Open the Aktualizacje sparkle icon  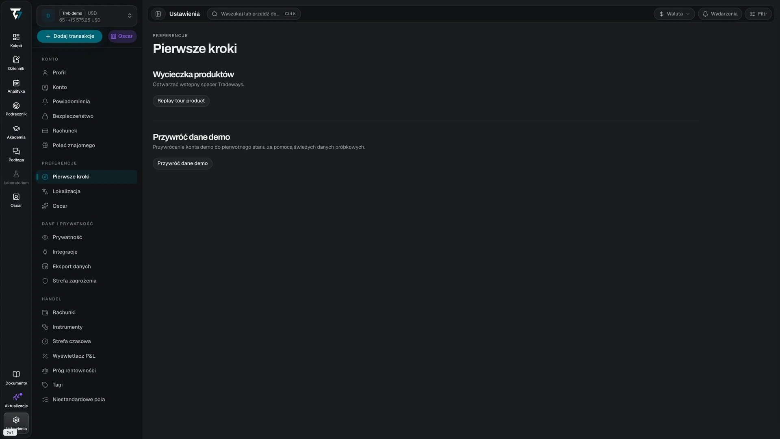coord(16,397)
